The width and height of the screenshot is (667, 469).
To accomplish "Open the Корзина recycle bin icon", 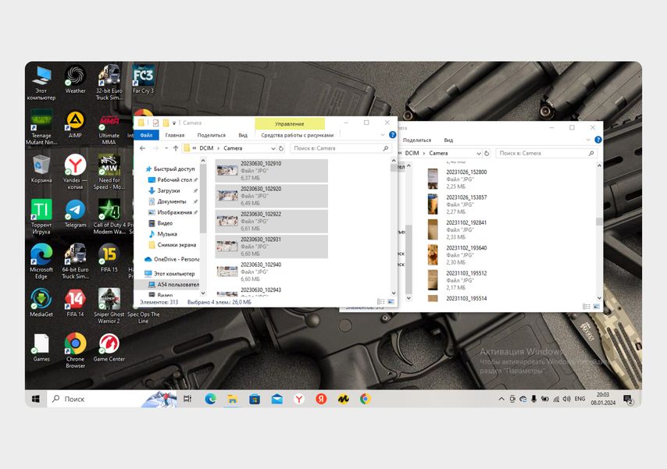I will (x=41, y=169).
